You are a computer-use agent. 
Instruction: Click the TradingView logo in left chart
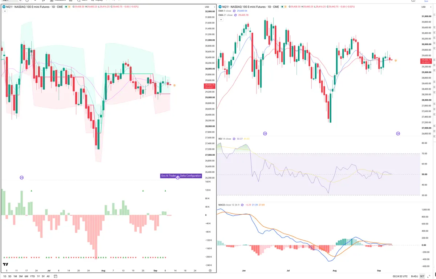pyautogui.click(x=6, y=264)
